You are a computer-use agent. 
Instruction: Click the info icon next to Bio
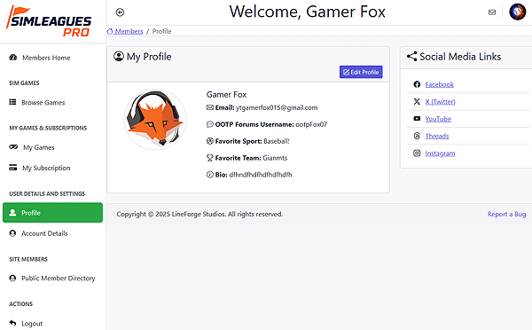[x=210, y=175]
